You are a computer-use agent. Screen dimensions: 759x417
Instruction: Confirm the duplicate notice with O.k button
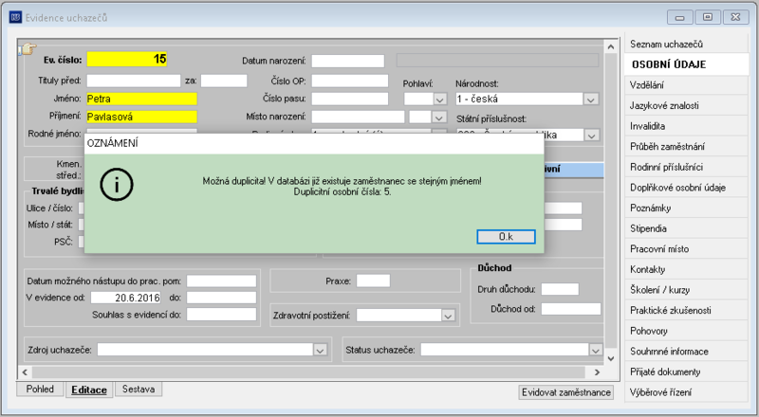506,237
